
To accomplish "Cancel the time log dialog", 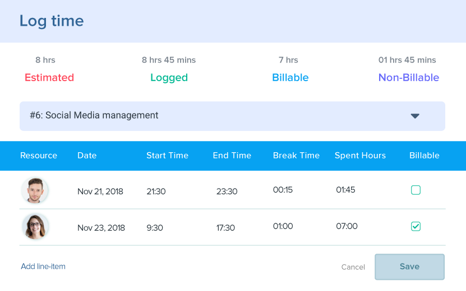I will (x=353, y=267).
